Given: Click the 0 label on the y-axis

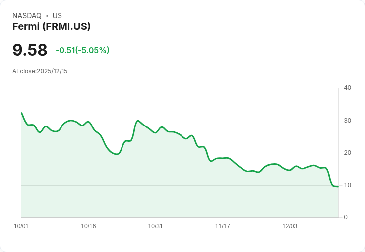Looking at the screenshot, I should 346,217.
